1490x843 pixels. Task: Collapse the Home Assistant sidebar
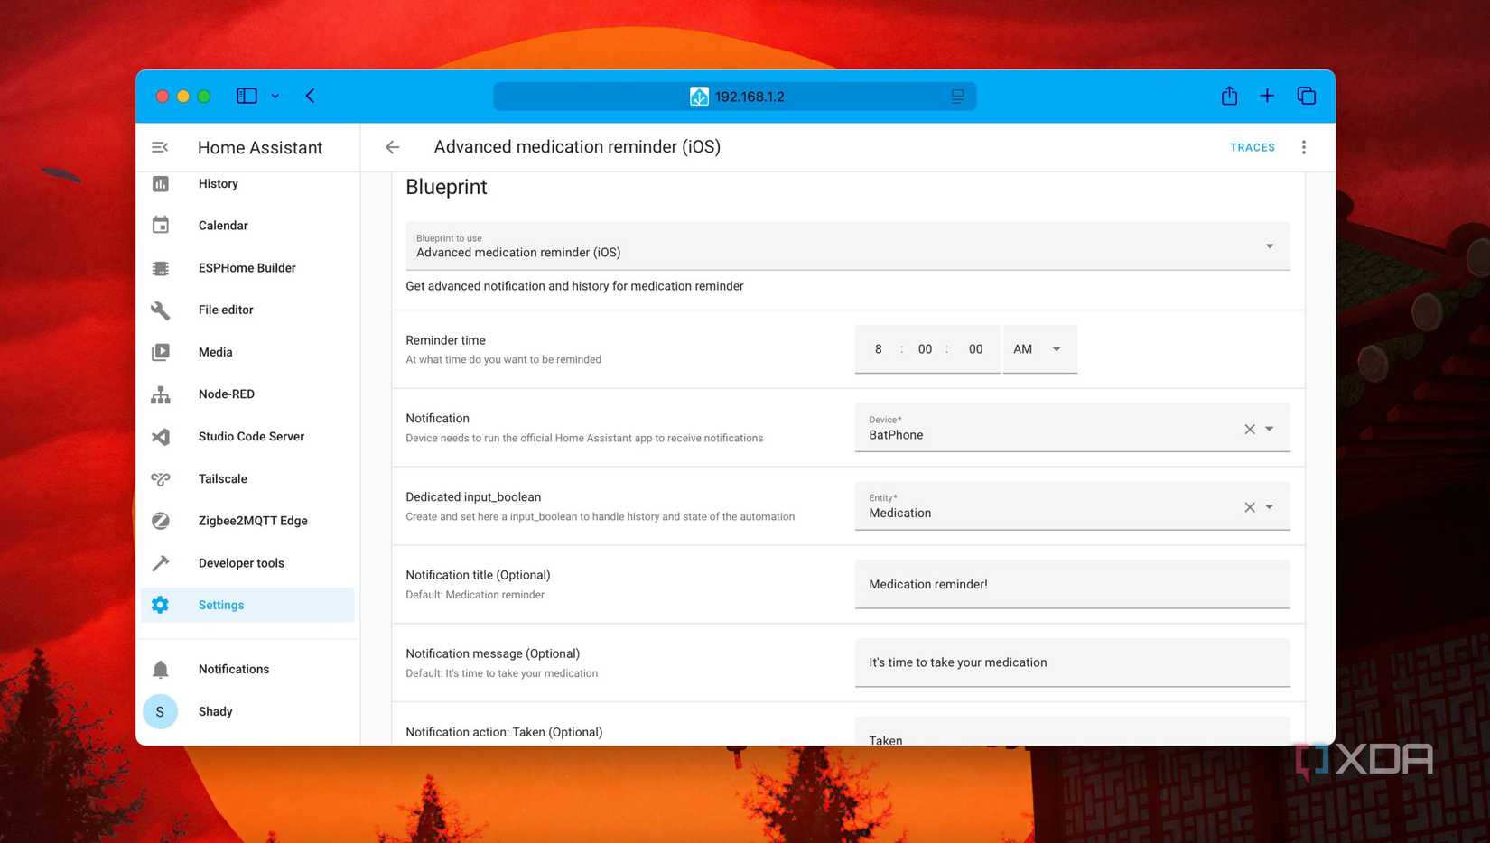160,146
